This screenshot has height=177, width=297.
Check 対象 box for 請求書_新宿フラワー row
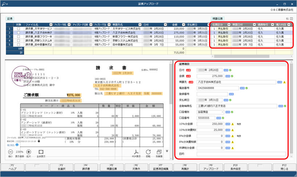[x=19, y=37]
